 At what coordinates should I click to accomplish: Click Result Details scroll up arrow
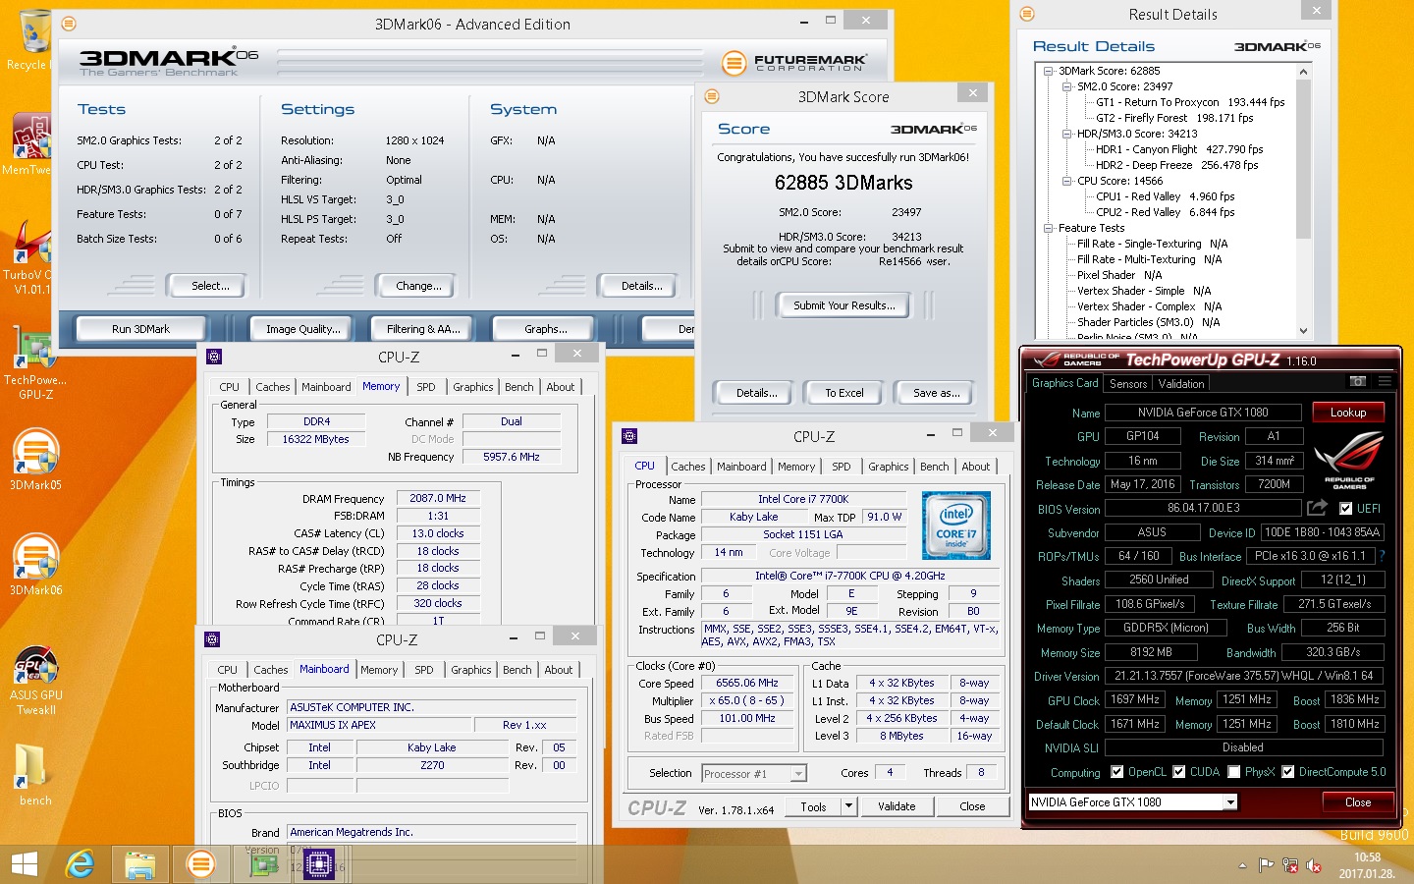pos(1304,71)
